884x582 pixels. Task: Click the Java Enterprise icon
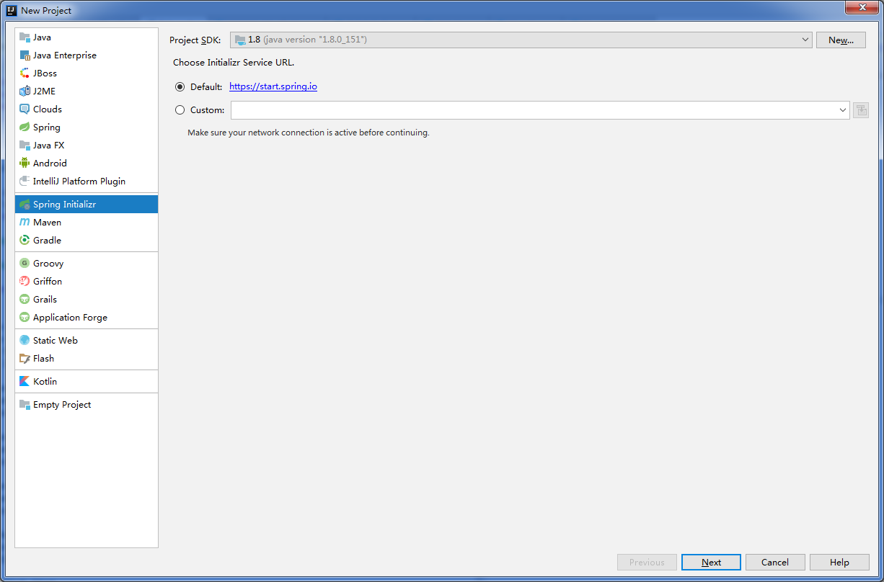point(25,55)
